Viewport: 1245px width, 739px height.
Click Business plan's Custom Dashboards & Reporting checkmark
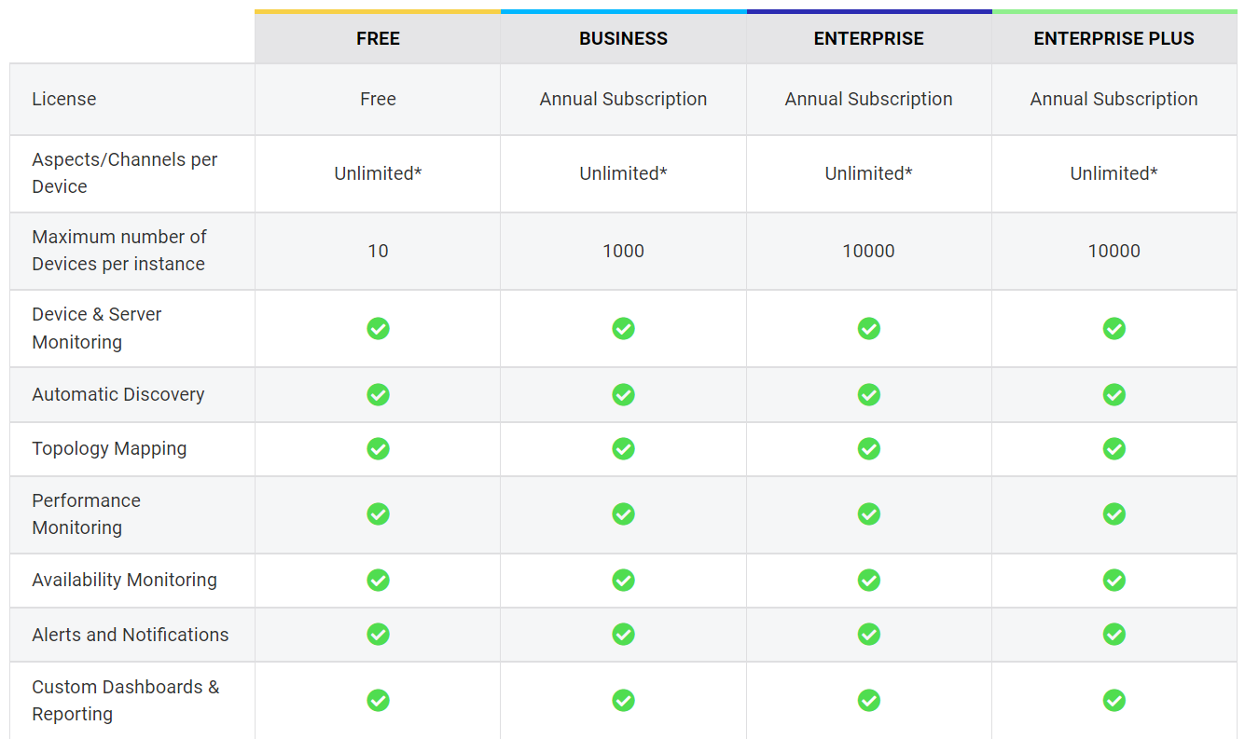(x=623, y=701)
